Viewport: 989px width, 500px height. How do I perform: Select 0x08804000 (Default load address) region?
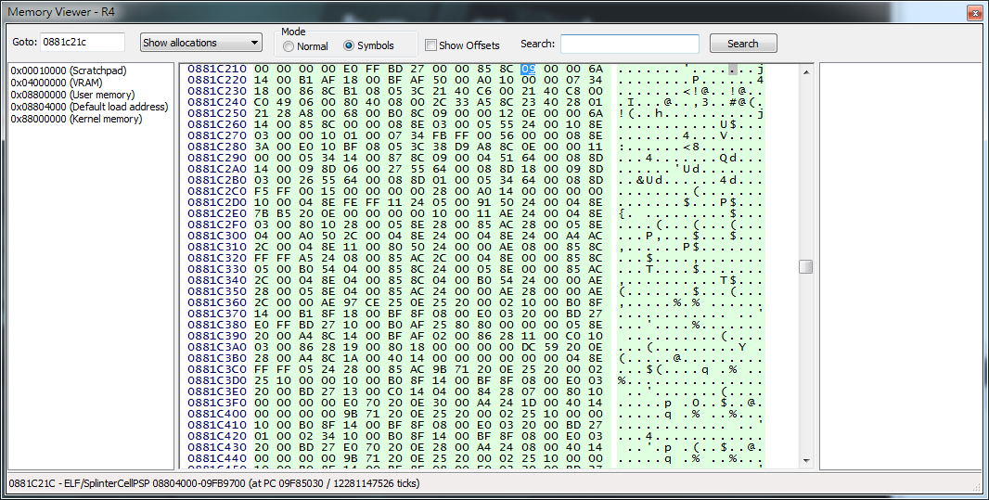[90, 107]
